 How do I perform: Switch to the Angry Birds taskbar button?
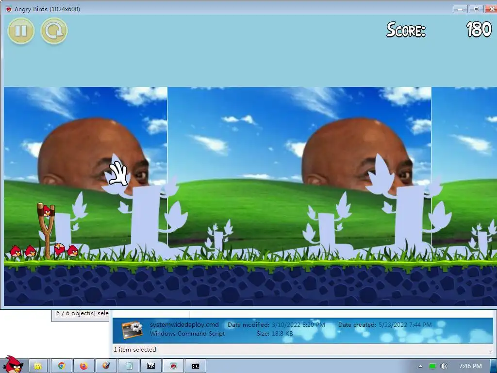(x=173, y=366)
